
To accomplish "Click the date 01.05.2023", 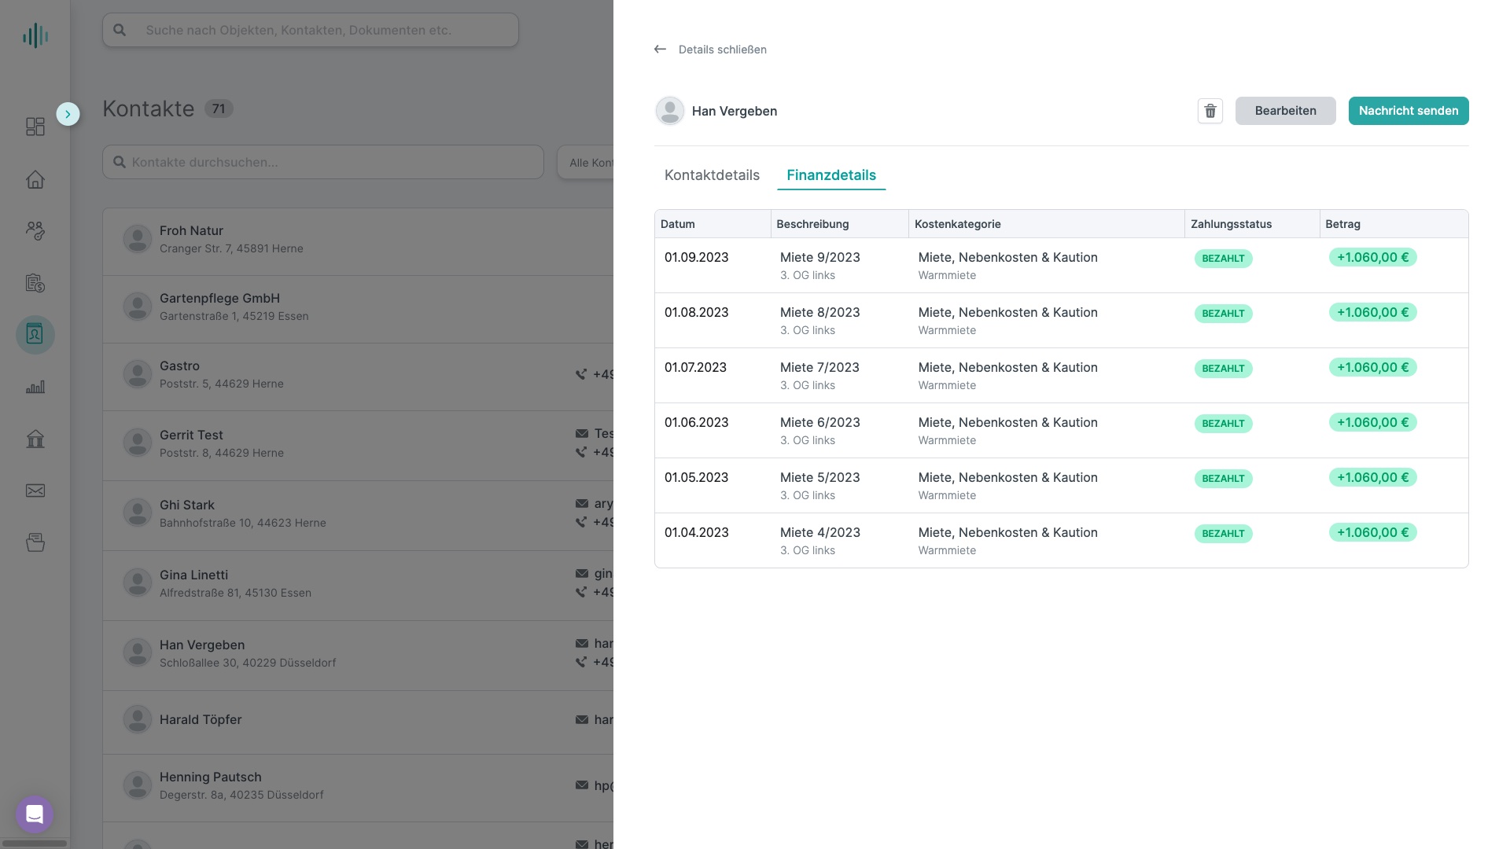I will [696, 477].
